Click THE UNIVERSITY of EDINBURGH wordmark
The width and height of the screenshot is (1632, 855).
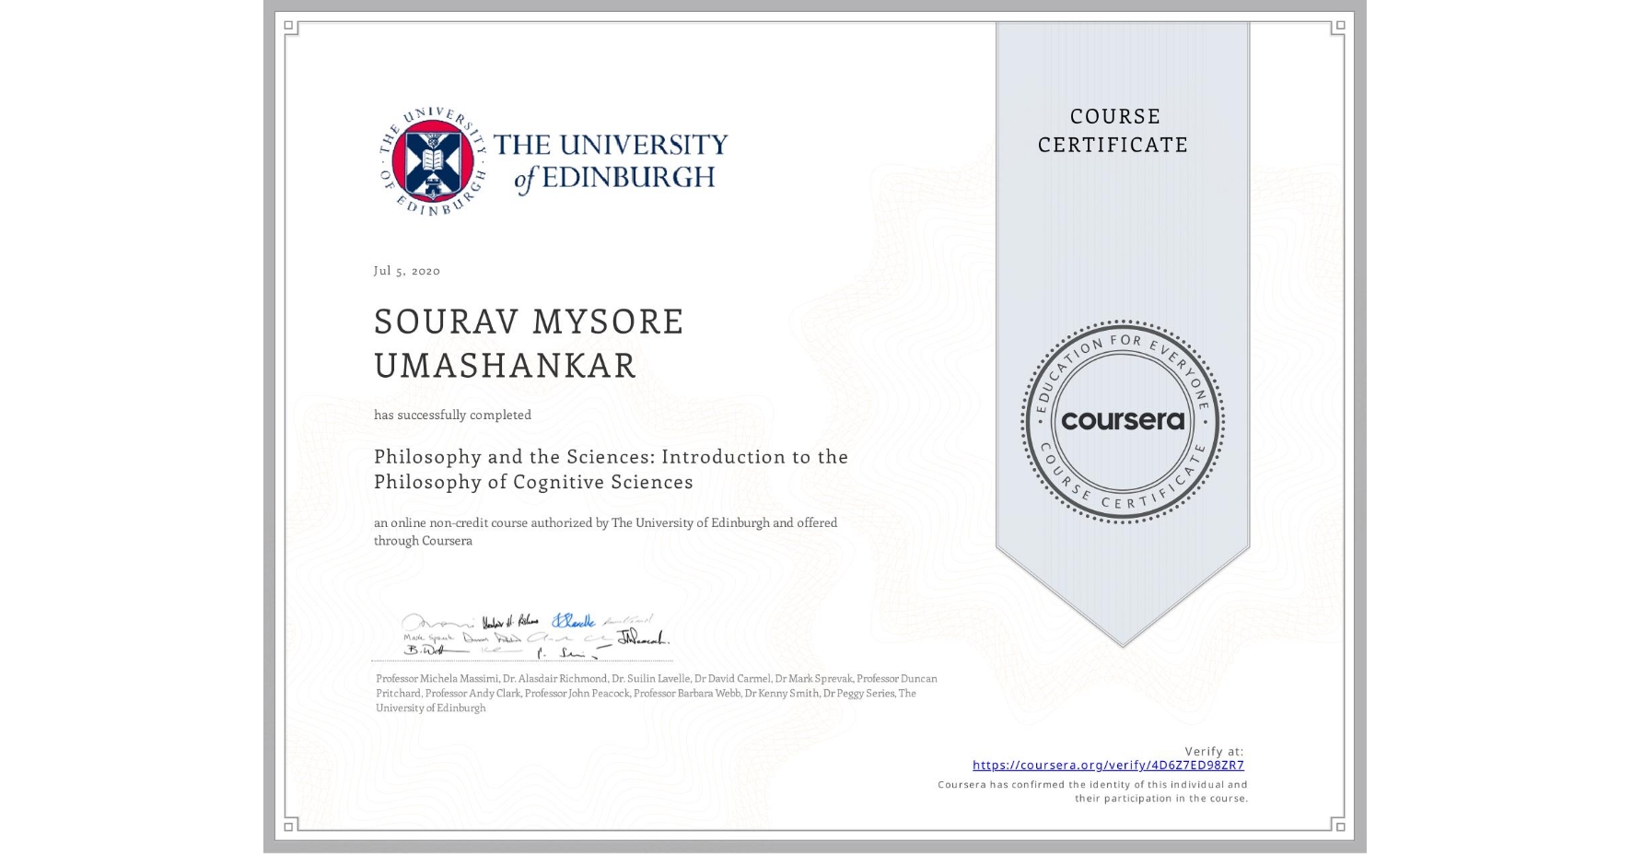611,162
